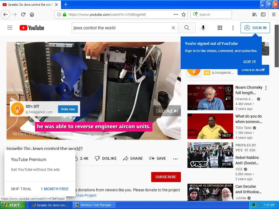Click the Channel 4 channel name

point(244,99)
